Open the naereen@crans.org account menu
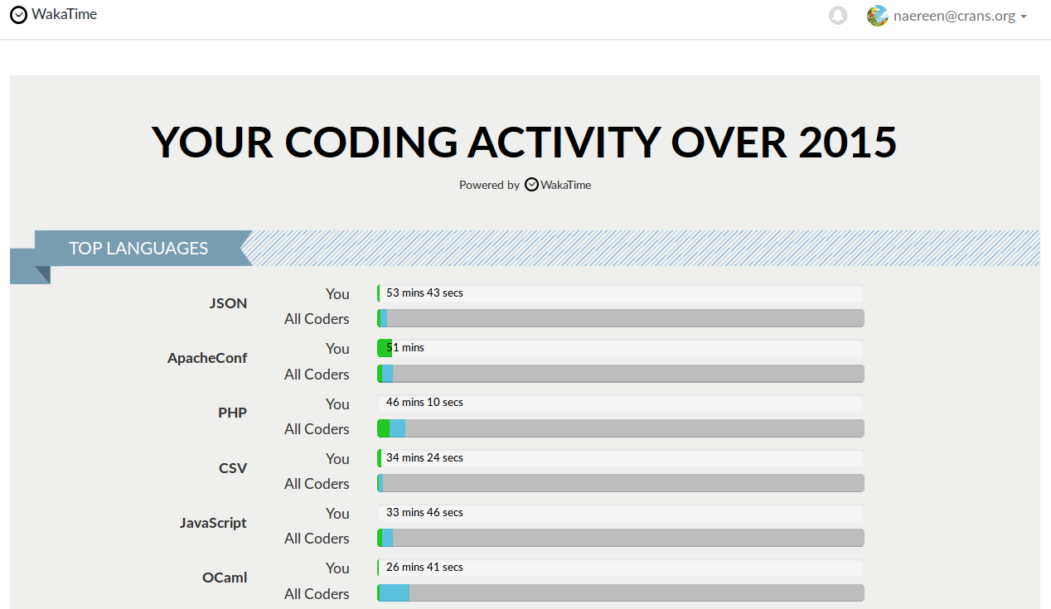This screenshot has width=1051, height=609. pyautogui.click(x=954, y=16)
